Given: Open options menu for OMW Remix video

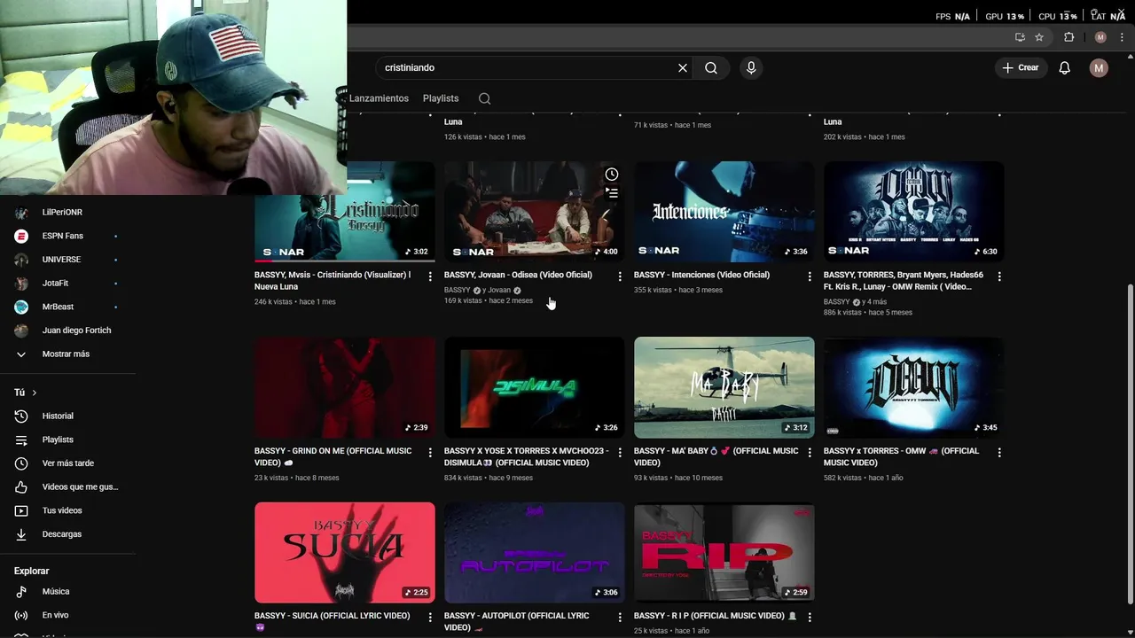Looking at the screenshot, I should point(999,276).
